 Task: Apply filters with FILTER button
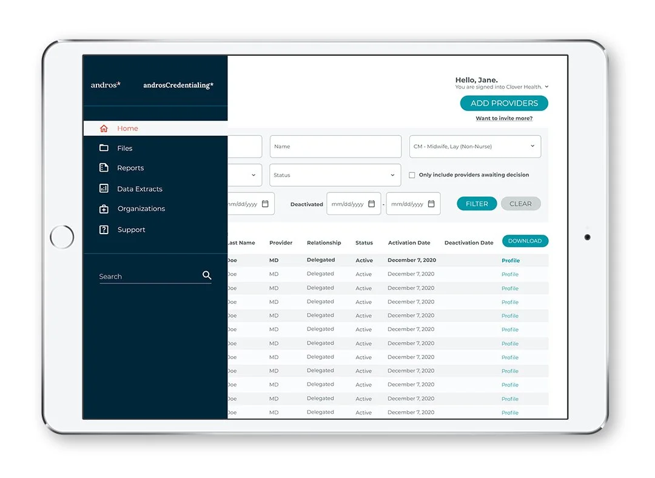pyautogui.click(x=477, y=203)
